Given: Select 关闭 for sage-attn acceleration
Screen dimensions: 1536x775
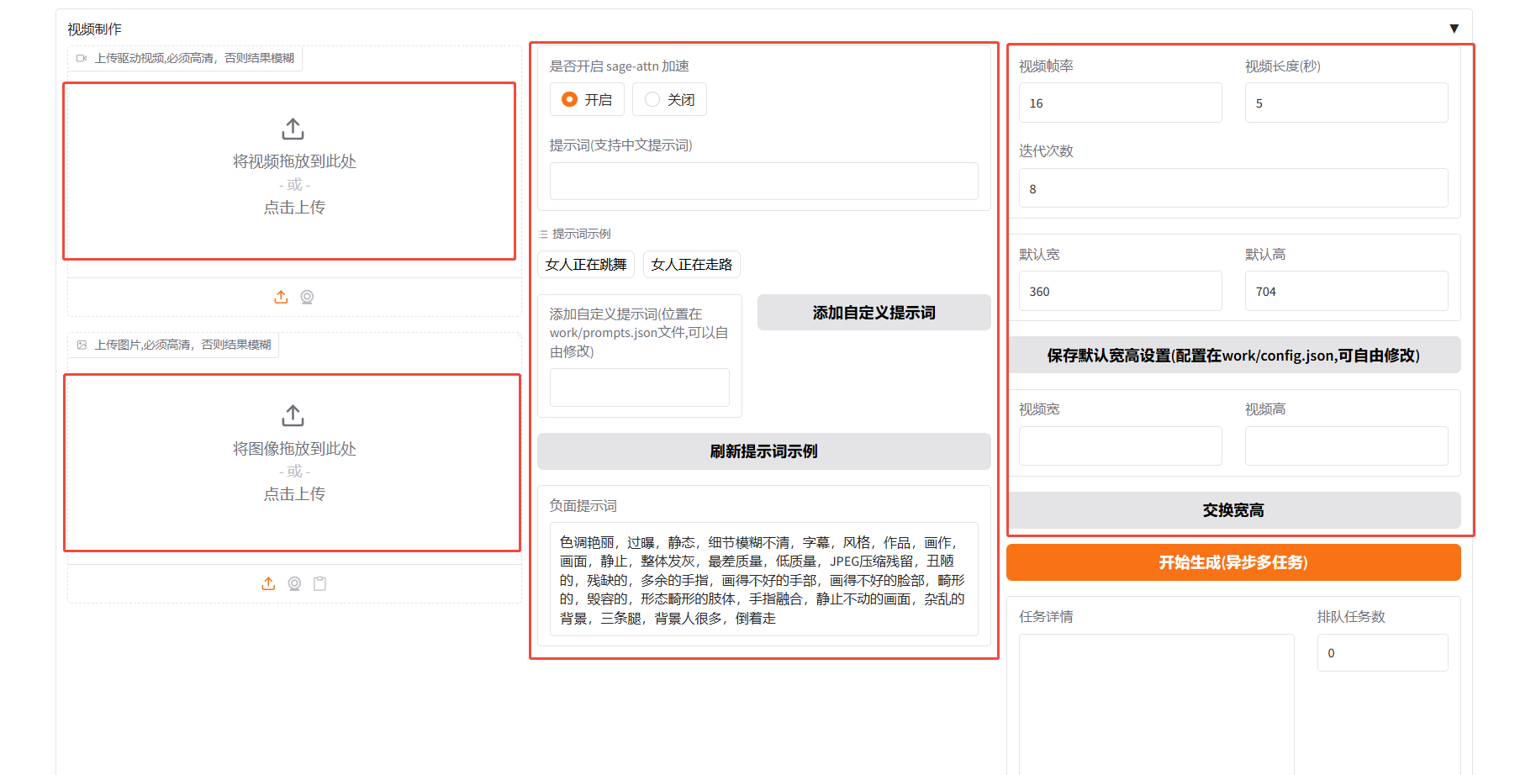Looking at the screenshot, I should tap(652, 99).
